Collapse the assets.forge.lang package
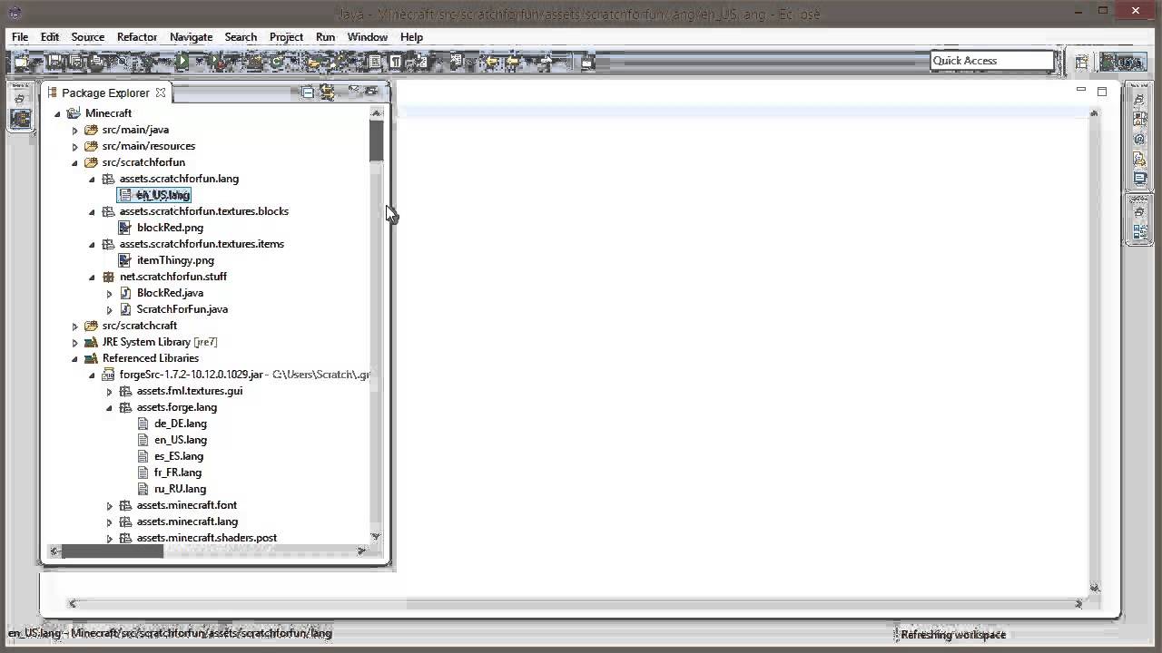Viewport: 1162px width, 653px height. pos(109,407)
